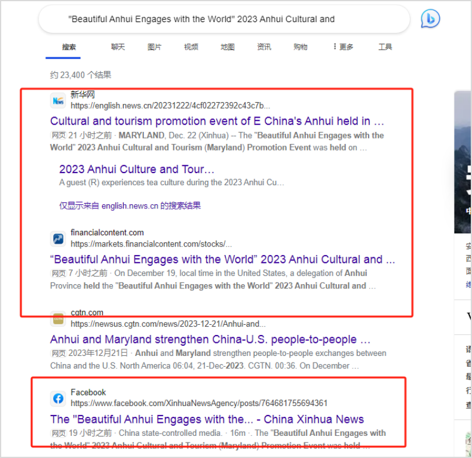
Task: Click the cgtn.com site favicon
Action: [x=58, y=319]
